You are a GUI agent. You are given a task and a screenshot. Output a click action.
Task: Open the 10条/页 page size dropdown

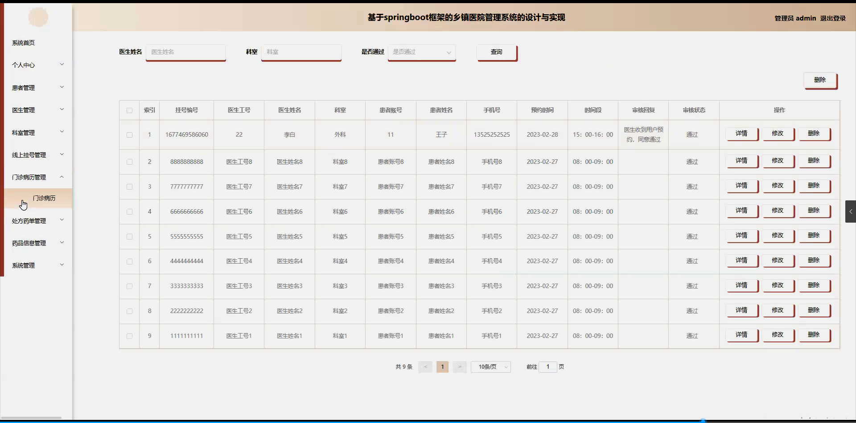(x=491, y=367)
